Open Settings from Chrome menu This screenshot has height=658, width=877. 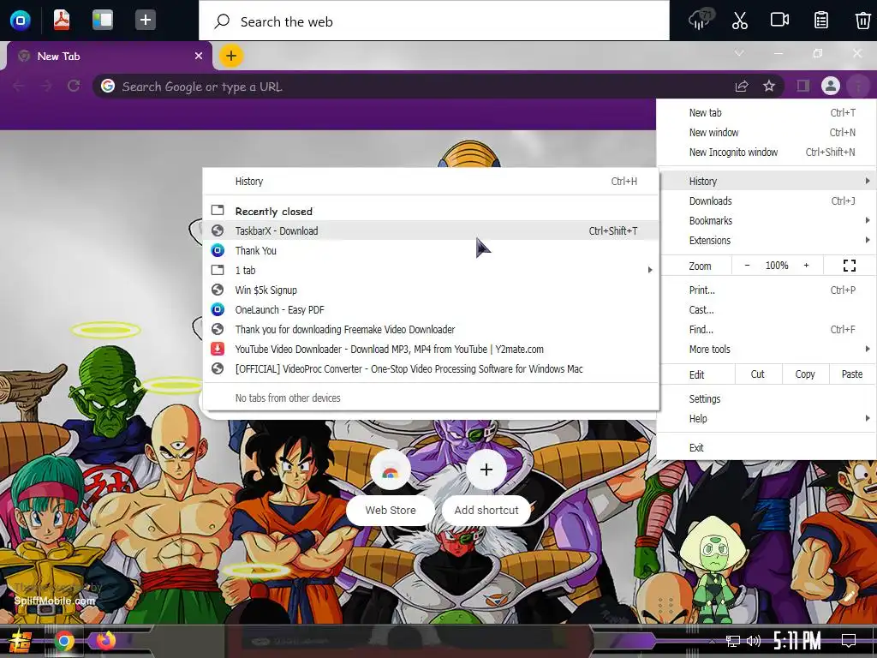coord(767,399)
